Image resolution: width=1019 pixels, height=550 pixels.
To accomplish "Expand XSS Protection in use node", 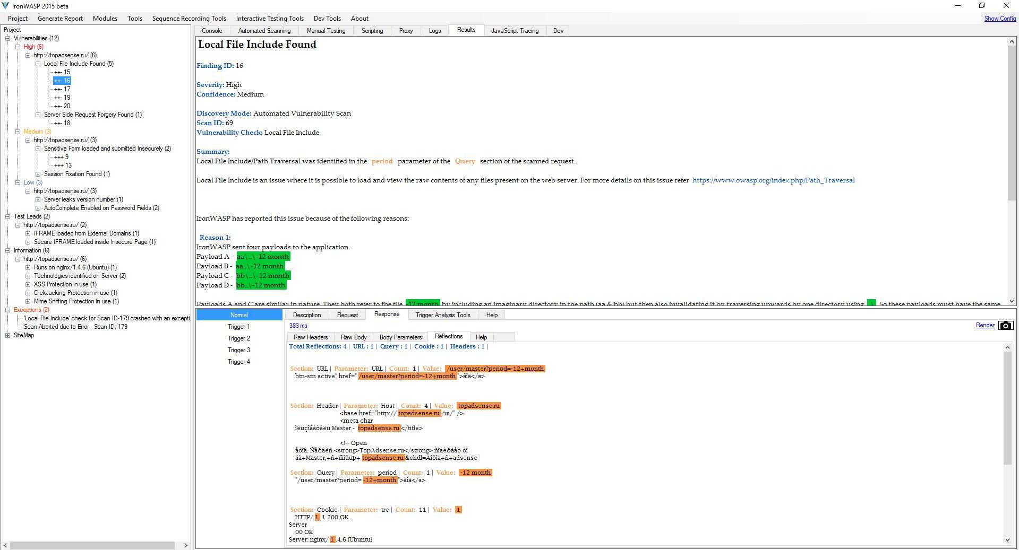I will pyautogui.click(x=28, y=284).
